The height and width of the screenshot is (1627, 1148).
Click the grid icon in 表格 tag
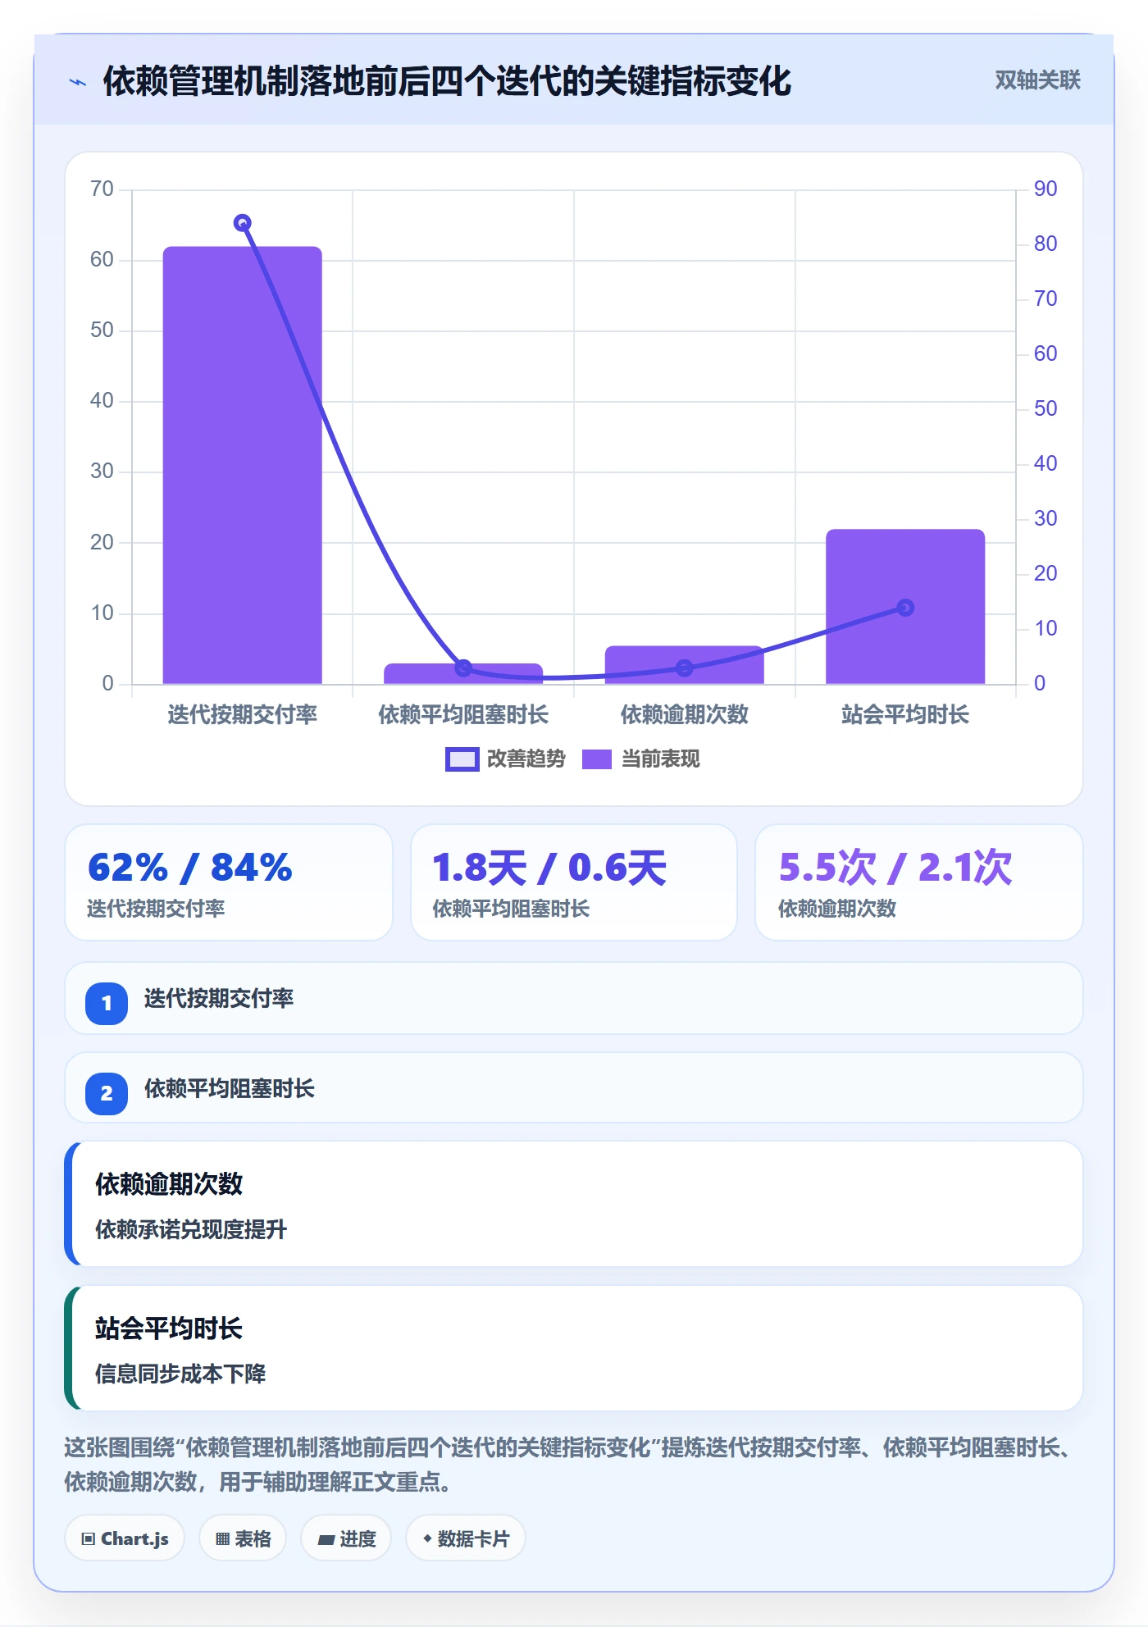coord(222,1539)
